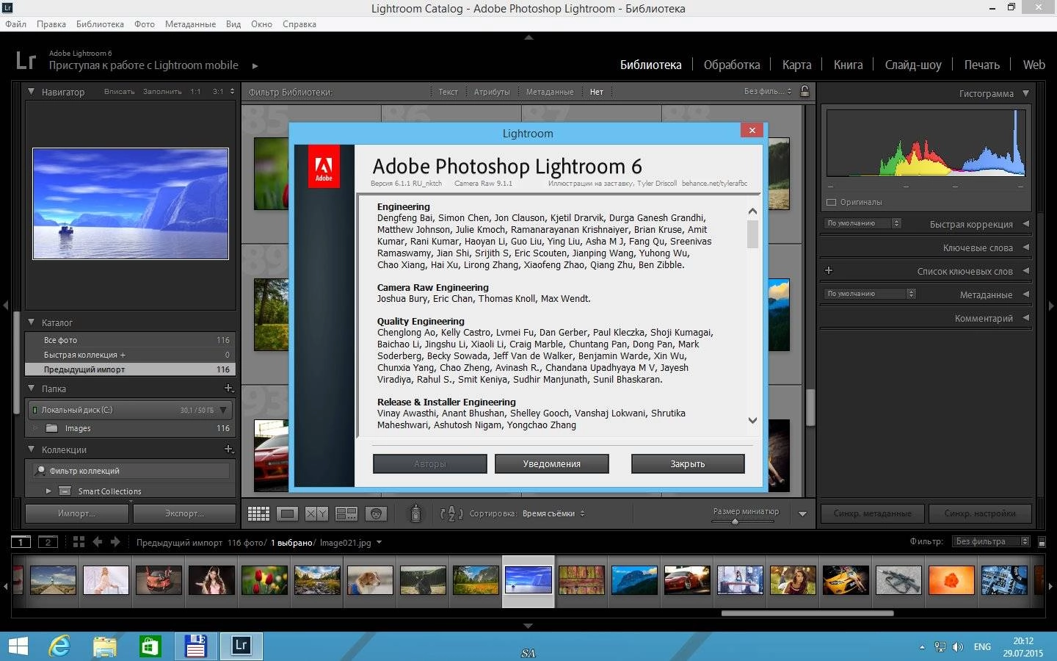Click Заполнить navigator zoom option

(x=162, y=92)
